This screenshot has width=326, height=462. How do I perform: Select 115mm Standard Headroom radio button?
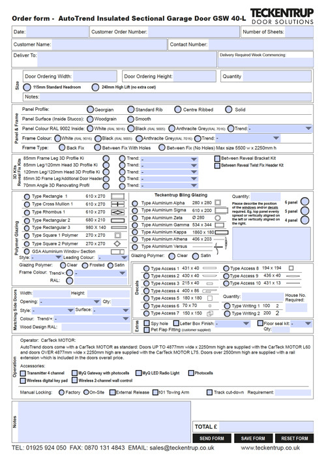[27, 87]
